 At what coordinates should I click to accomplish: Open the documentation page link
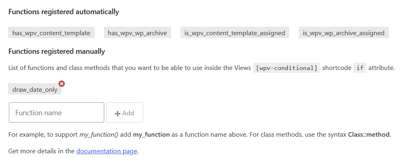[x=107, y=151]
